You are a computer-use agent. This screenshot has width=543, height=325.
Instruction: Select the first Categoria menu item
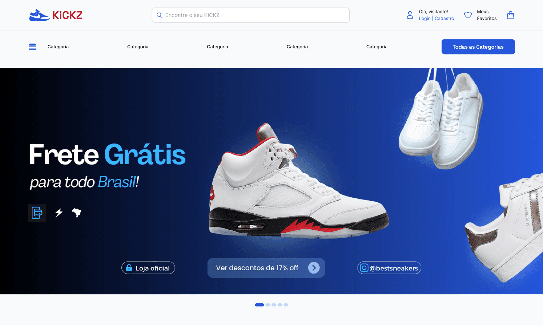pyautogui.click(x=58, y=47)
